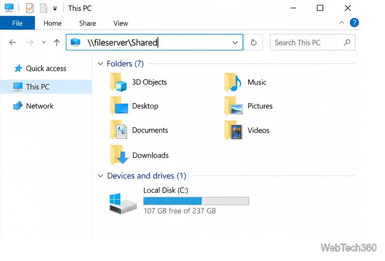Select Network in navigation pane
The image size is (385, 261).
pyautogui.click(x=46, y=106)
